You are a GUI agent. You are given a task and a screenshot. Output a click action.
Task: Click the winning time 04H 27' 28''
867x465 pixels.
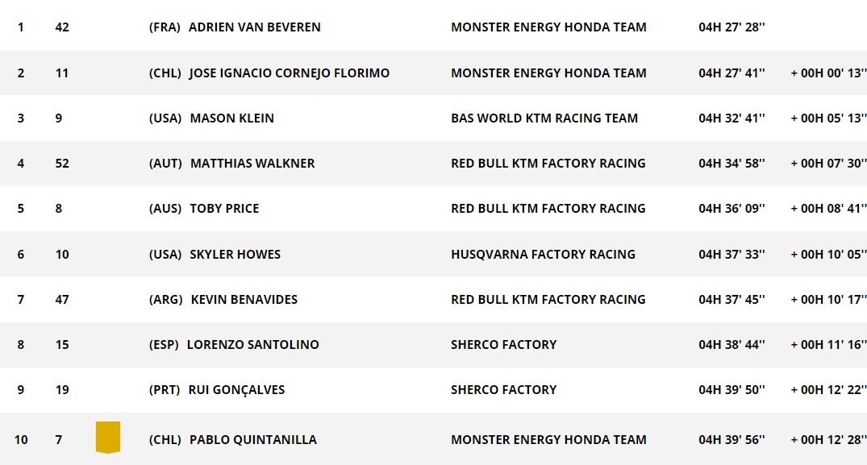pos(732,27)
